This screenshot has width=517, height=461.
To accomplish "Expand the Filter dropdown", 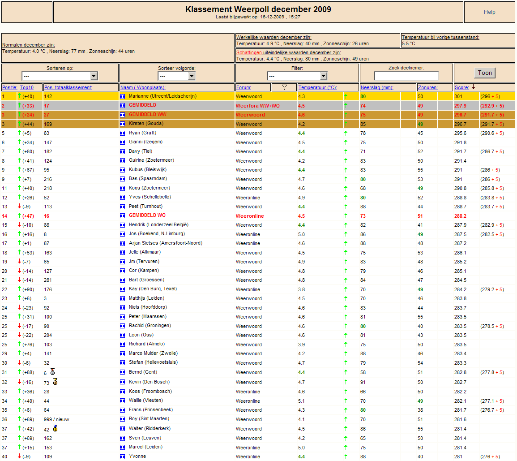I will 297,76.
